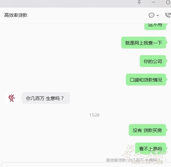Open the sender's 贷 avatar profile

pyautogui.click(x=11, y=98)
